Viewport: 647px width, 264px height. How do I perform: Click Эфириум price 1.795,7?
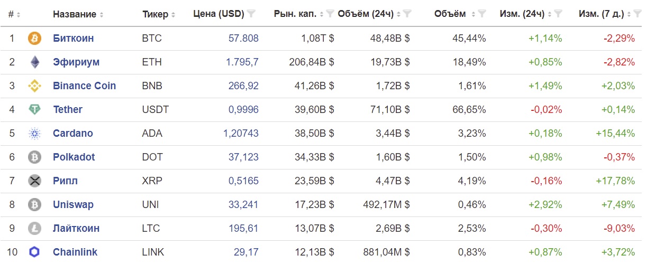pos(242,62)
